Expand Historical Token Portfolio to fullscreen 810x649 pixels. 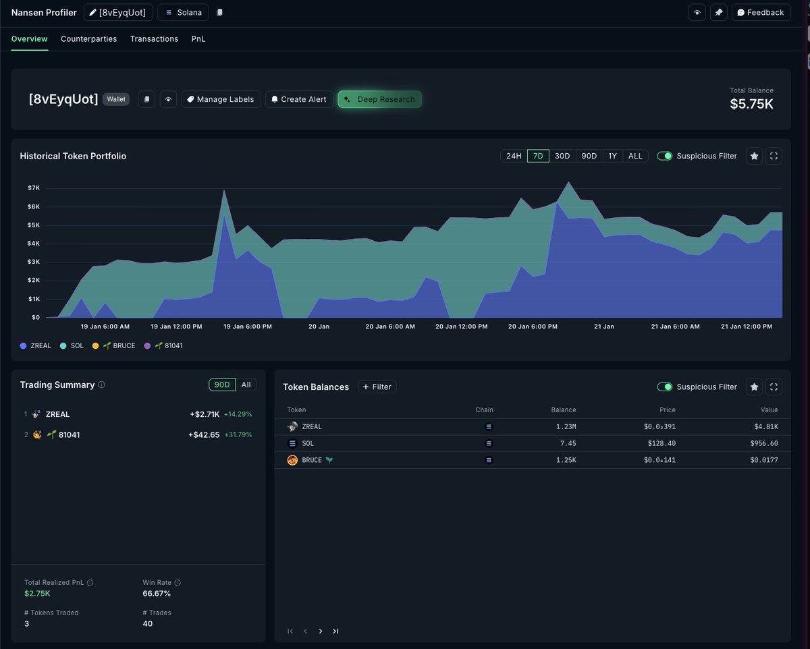tap(774, 156)
